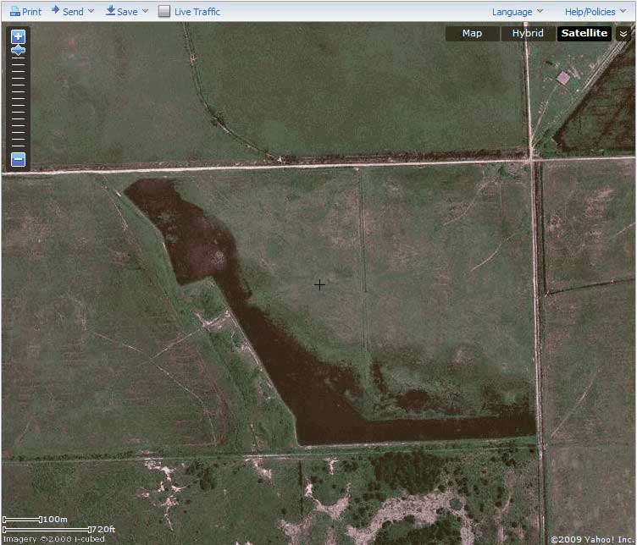The image size is (637, 545).
Task: Zoom in with the plus button
Action: point(18,37)
